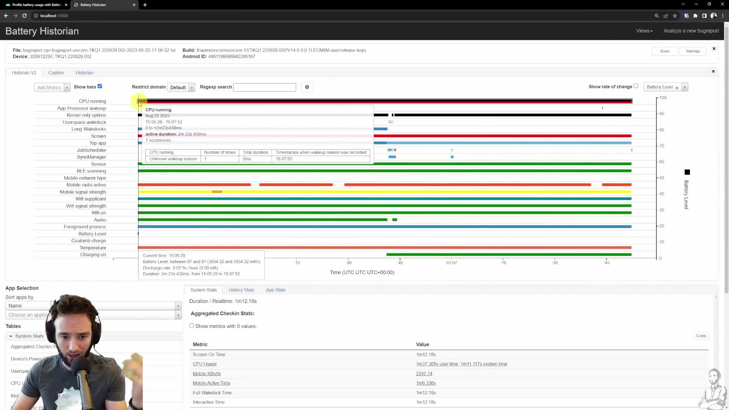Click the Copy button above the metrics table

click(x=701, y=336)
